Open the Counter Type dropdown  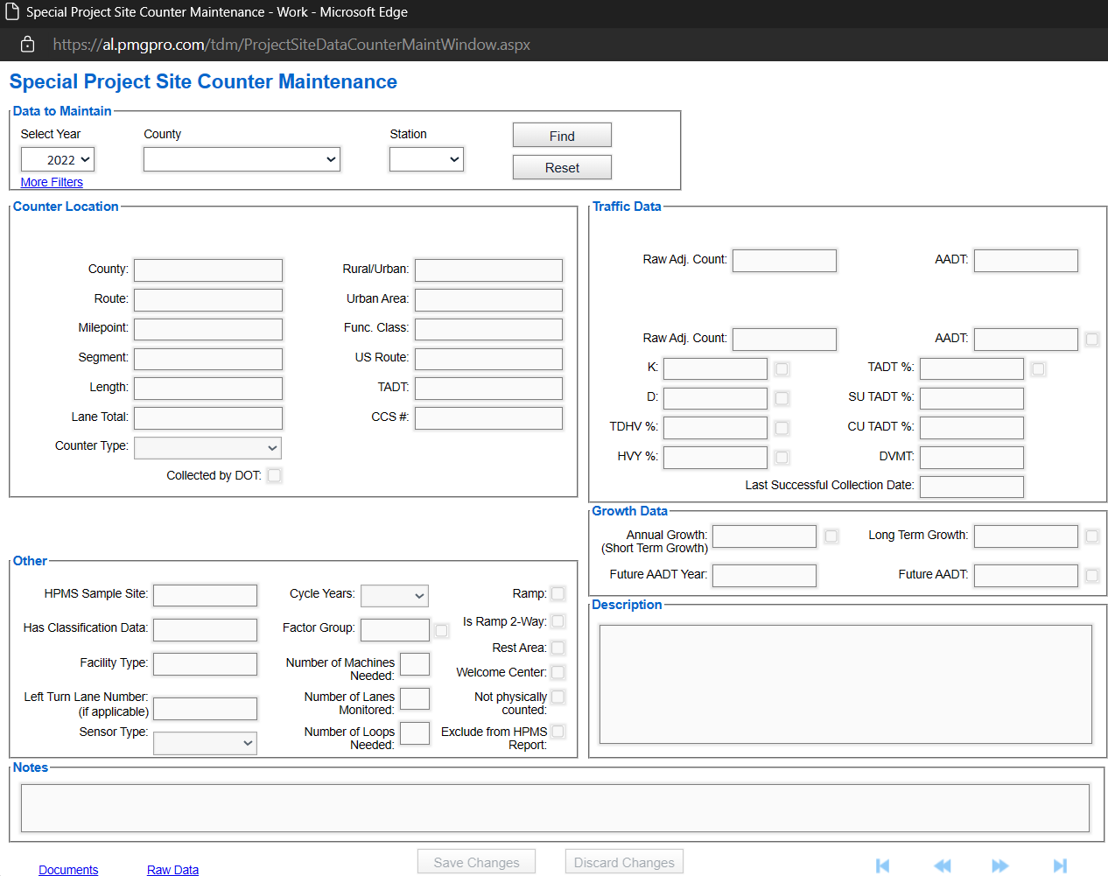pos(207,447)
